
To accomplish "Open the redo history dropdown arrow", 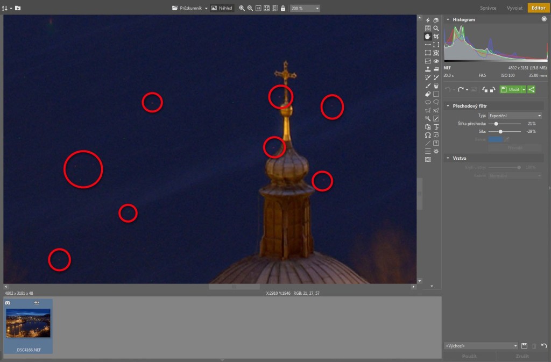I will 467,89.
